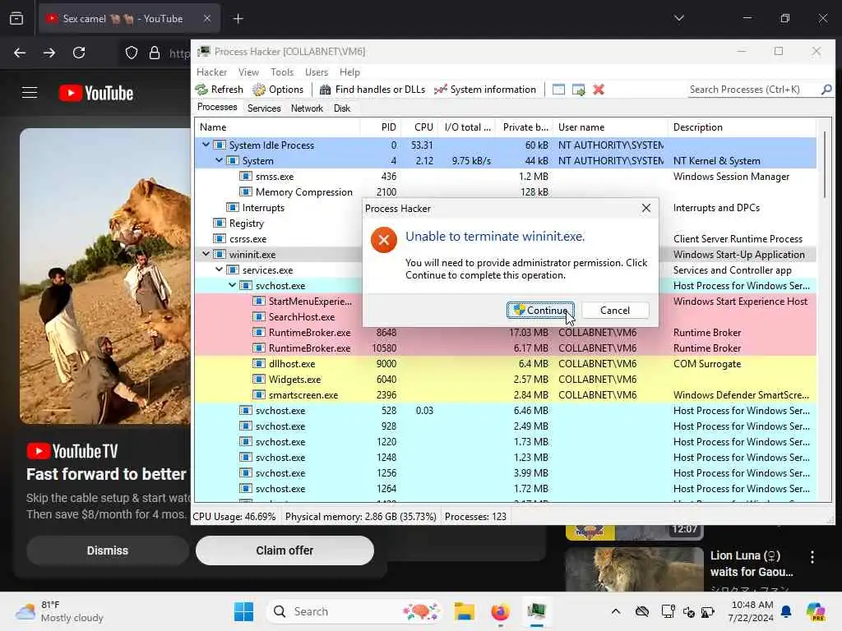Sort by the PID column header

point(380,127)
